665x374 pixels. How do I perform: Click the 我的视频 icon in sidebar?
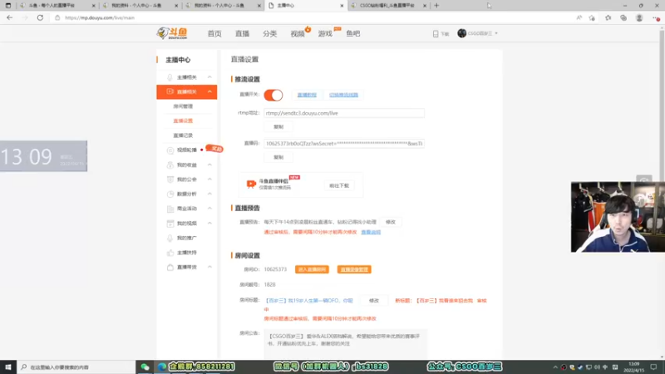pos(170,223)
